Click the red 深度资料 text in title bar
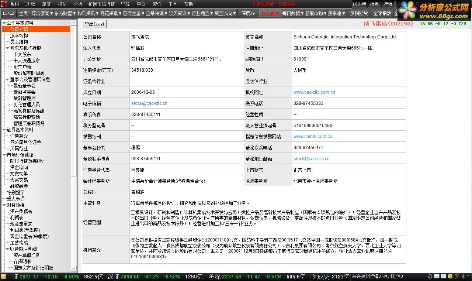Image resolution: width=472 pixels, height=281 pixels. coord(287,4)
